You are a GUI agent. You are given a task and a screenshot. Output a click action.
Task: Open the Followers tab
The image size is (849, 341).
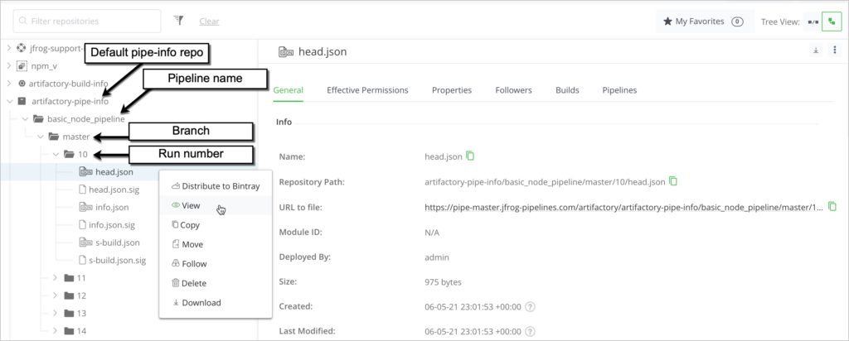513,90
